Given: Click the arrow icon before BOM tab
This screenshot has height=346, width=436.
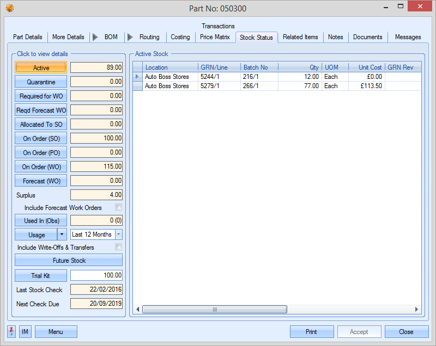Looking at the screenshot, I should pyautogui.click(x=95, y=37).
